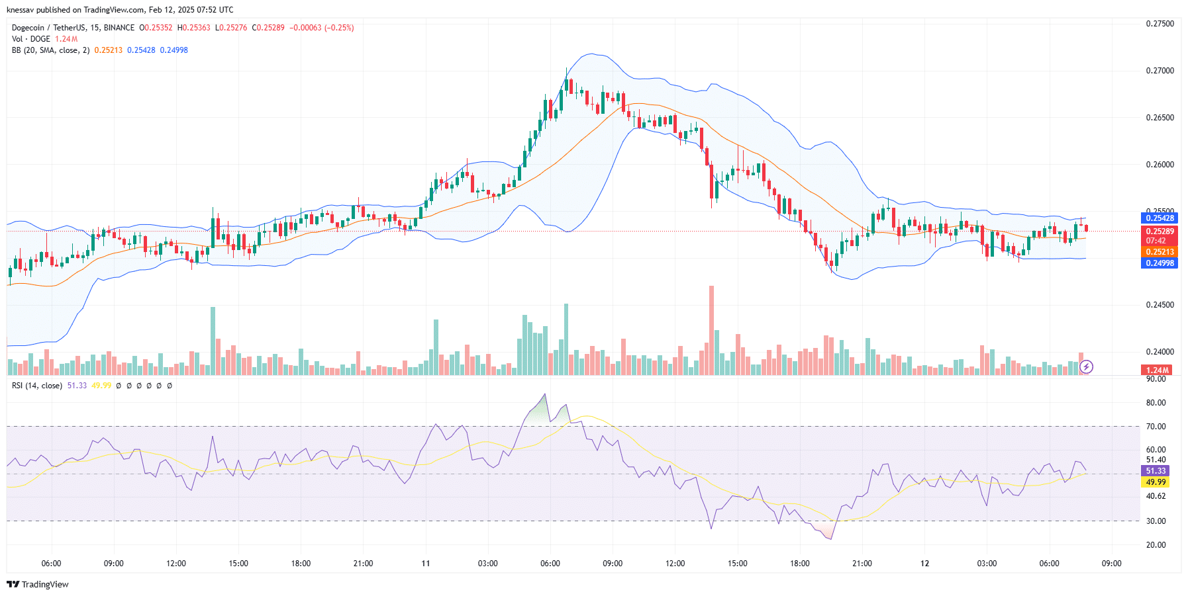Click the high value H0.25363
Screen dimensions: 1188x596
(193, 28)
